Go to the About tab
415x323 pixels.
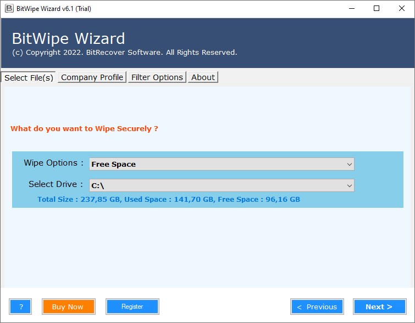(203, 77)
